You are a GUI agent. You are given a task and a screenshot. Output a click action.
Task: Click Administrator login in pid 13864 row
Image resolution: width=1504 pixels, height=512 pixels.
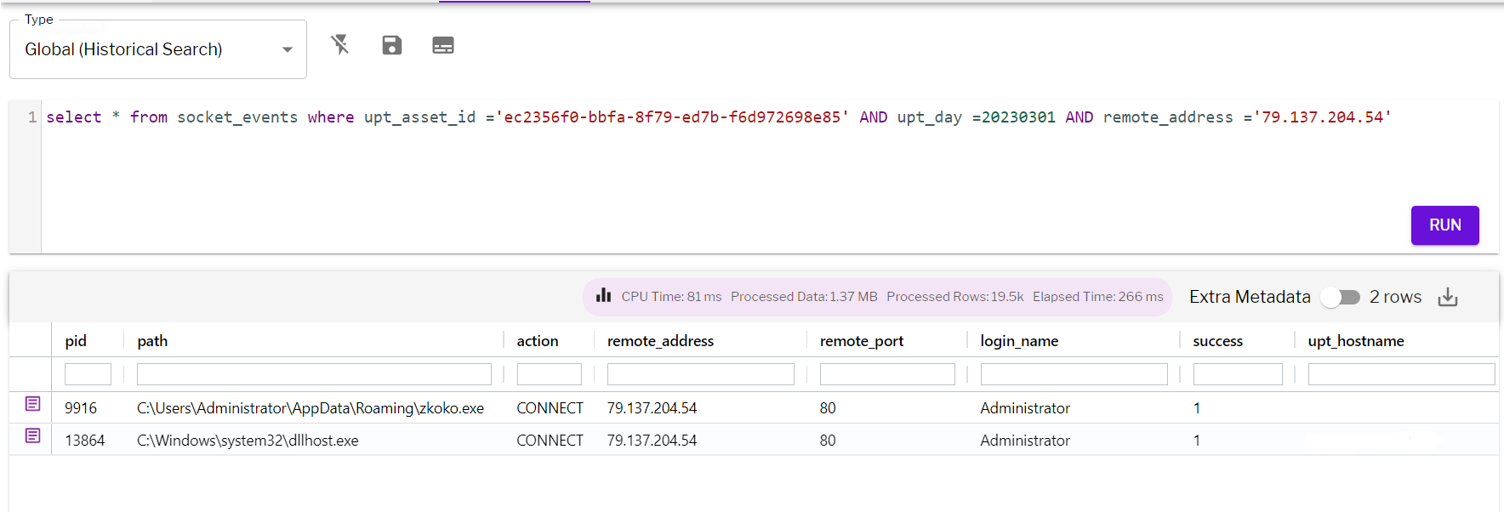(x=1025, y=441)
